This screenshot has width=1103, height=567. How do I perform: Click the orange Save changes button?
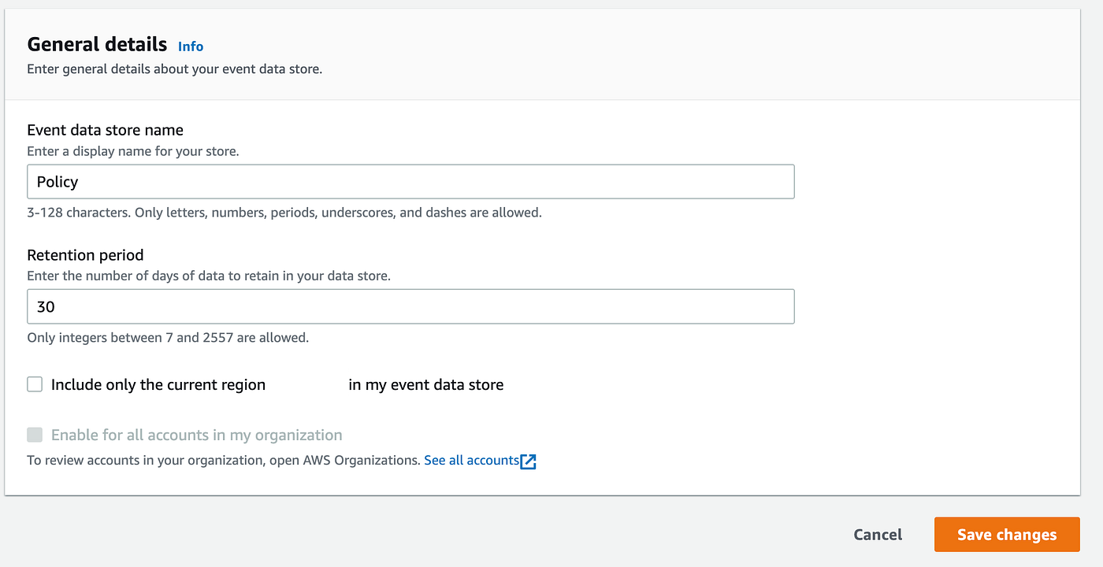point(1006,535)
